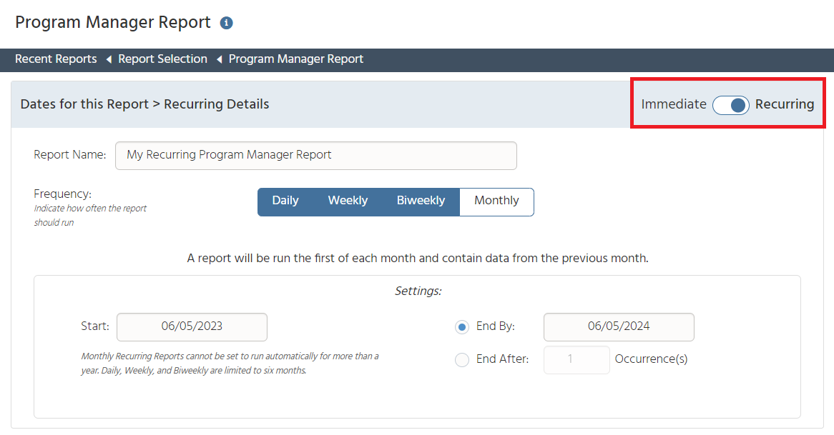This screenshot has width=834, height=435.
Task: Select the End After radio button
Action: coord(462,359)
